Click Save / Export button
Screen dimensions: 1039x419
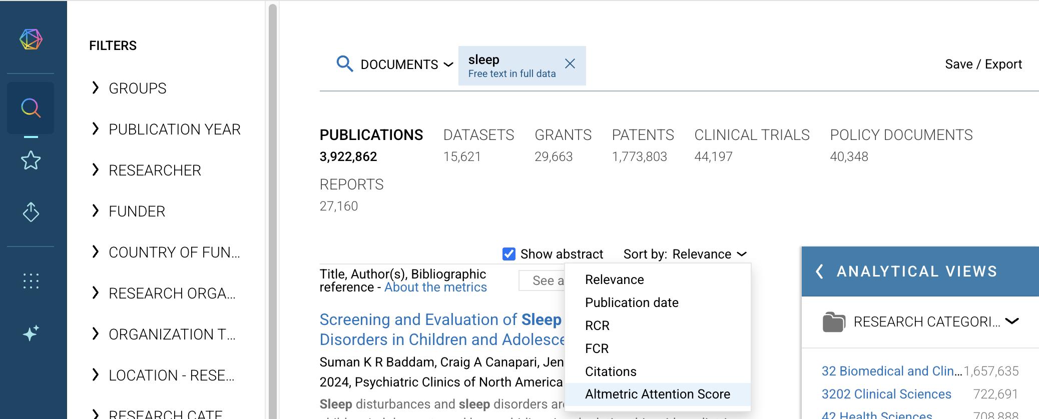pos(983,64)
